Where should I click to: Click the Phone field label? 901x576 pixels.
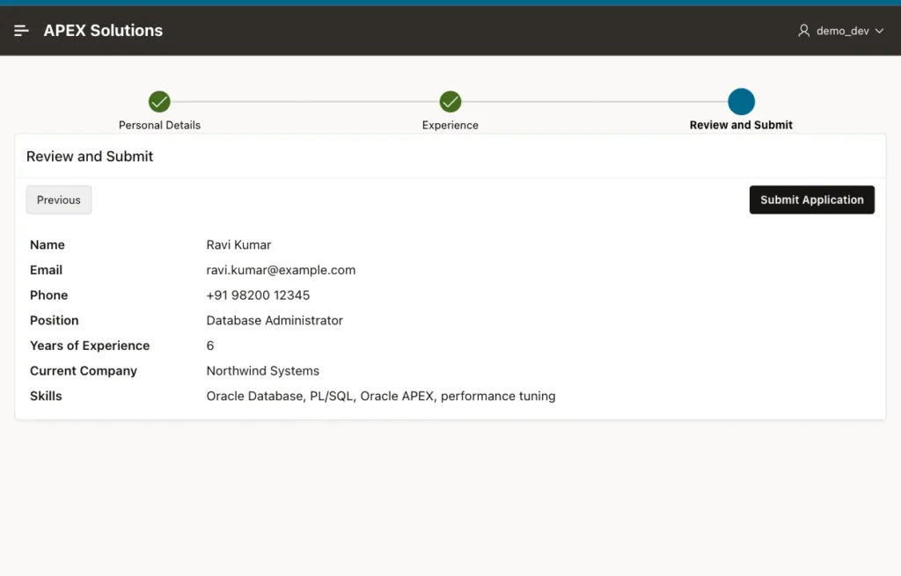tap(49, 295)
